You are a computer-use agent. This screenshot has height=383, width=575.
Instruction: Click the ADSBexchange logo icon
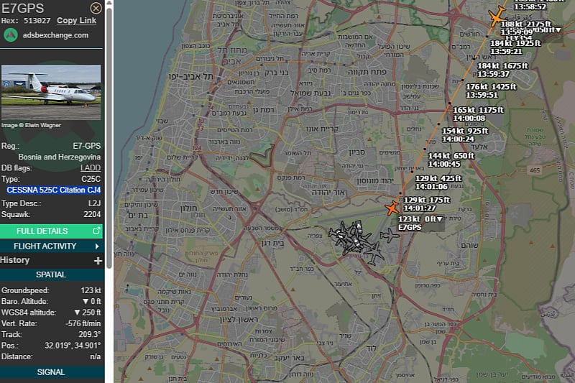(11, 35)
